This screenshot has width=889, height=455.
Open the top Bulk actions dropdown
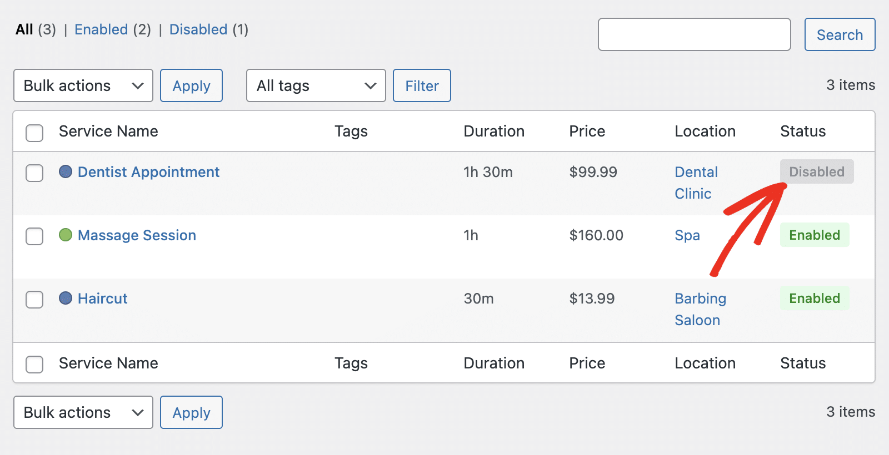[x=83, y=85]
